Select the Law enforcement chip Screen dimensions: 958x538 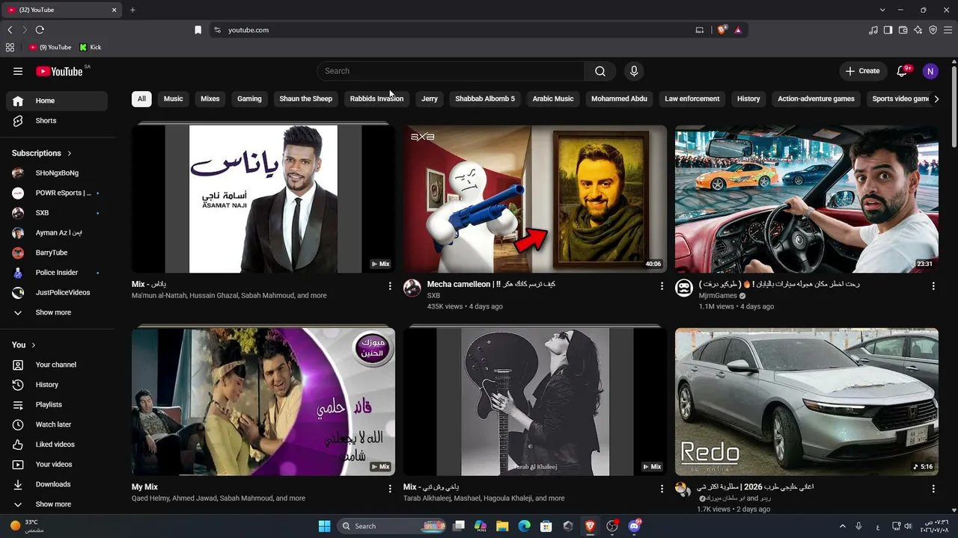coord(692,99)
